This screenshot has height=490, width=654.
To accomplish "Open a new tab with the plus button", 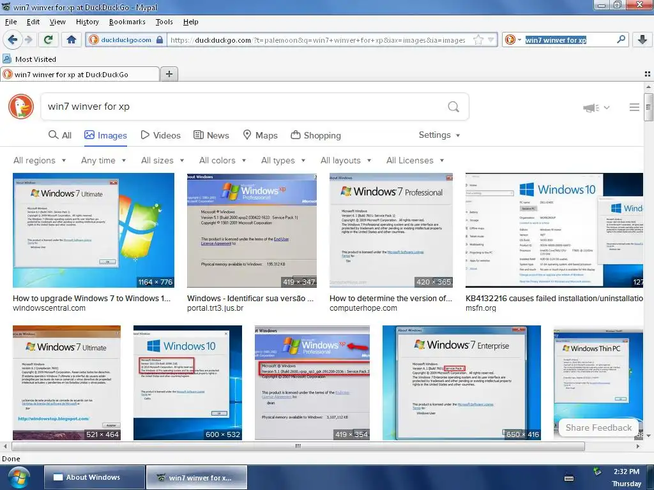I will pyautogui.click(x=169, y=74).
